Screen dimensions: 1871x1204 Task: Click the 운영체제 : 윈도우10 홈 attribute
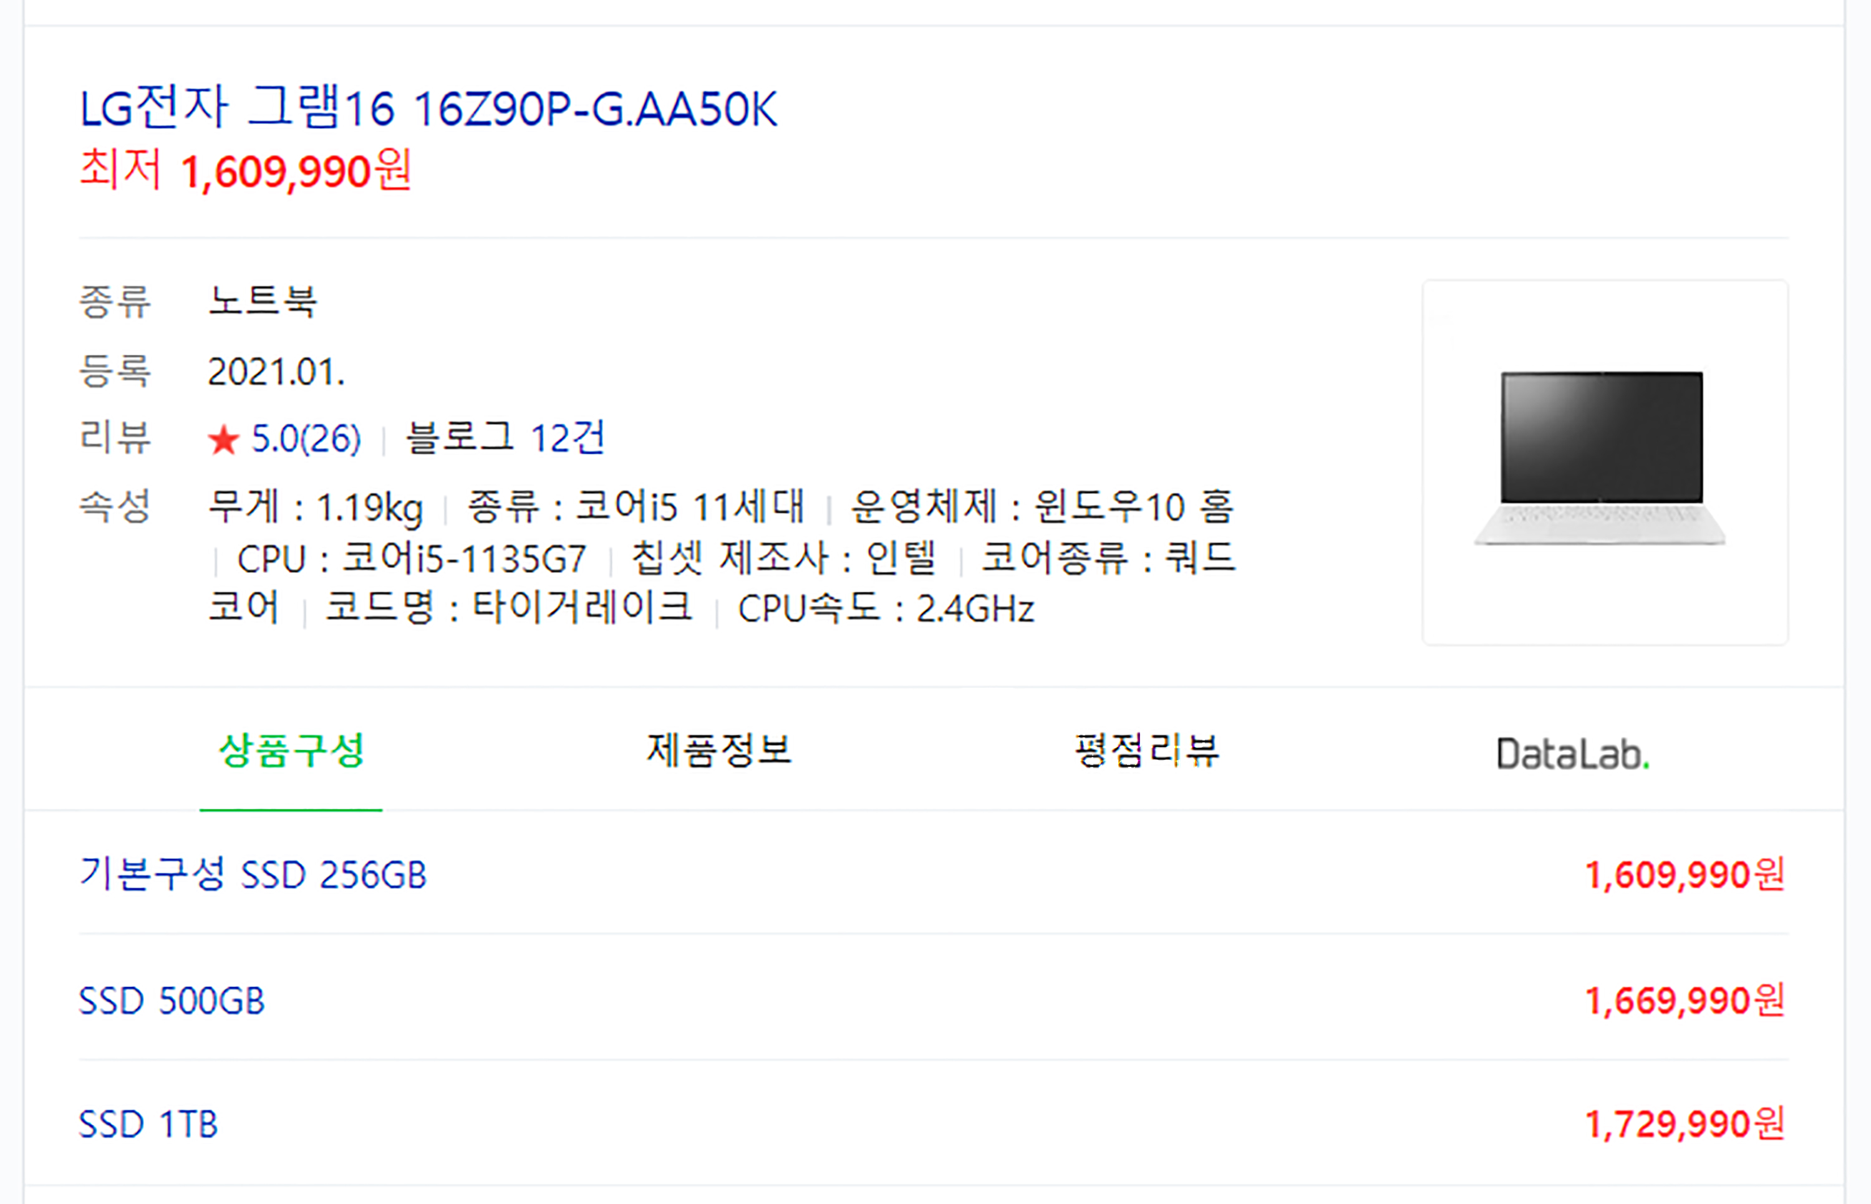[1042, 507]
